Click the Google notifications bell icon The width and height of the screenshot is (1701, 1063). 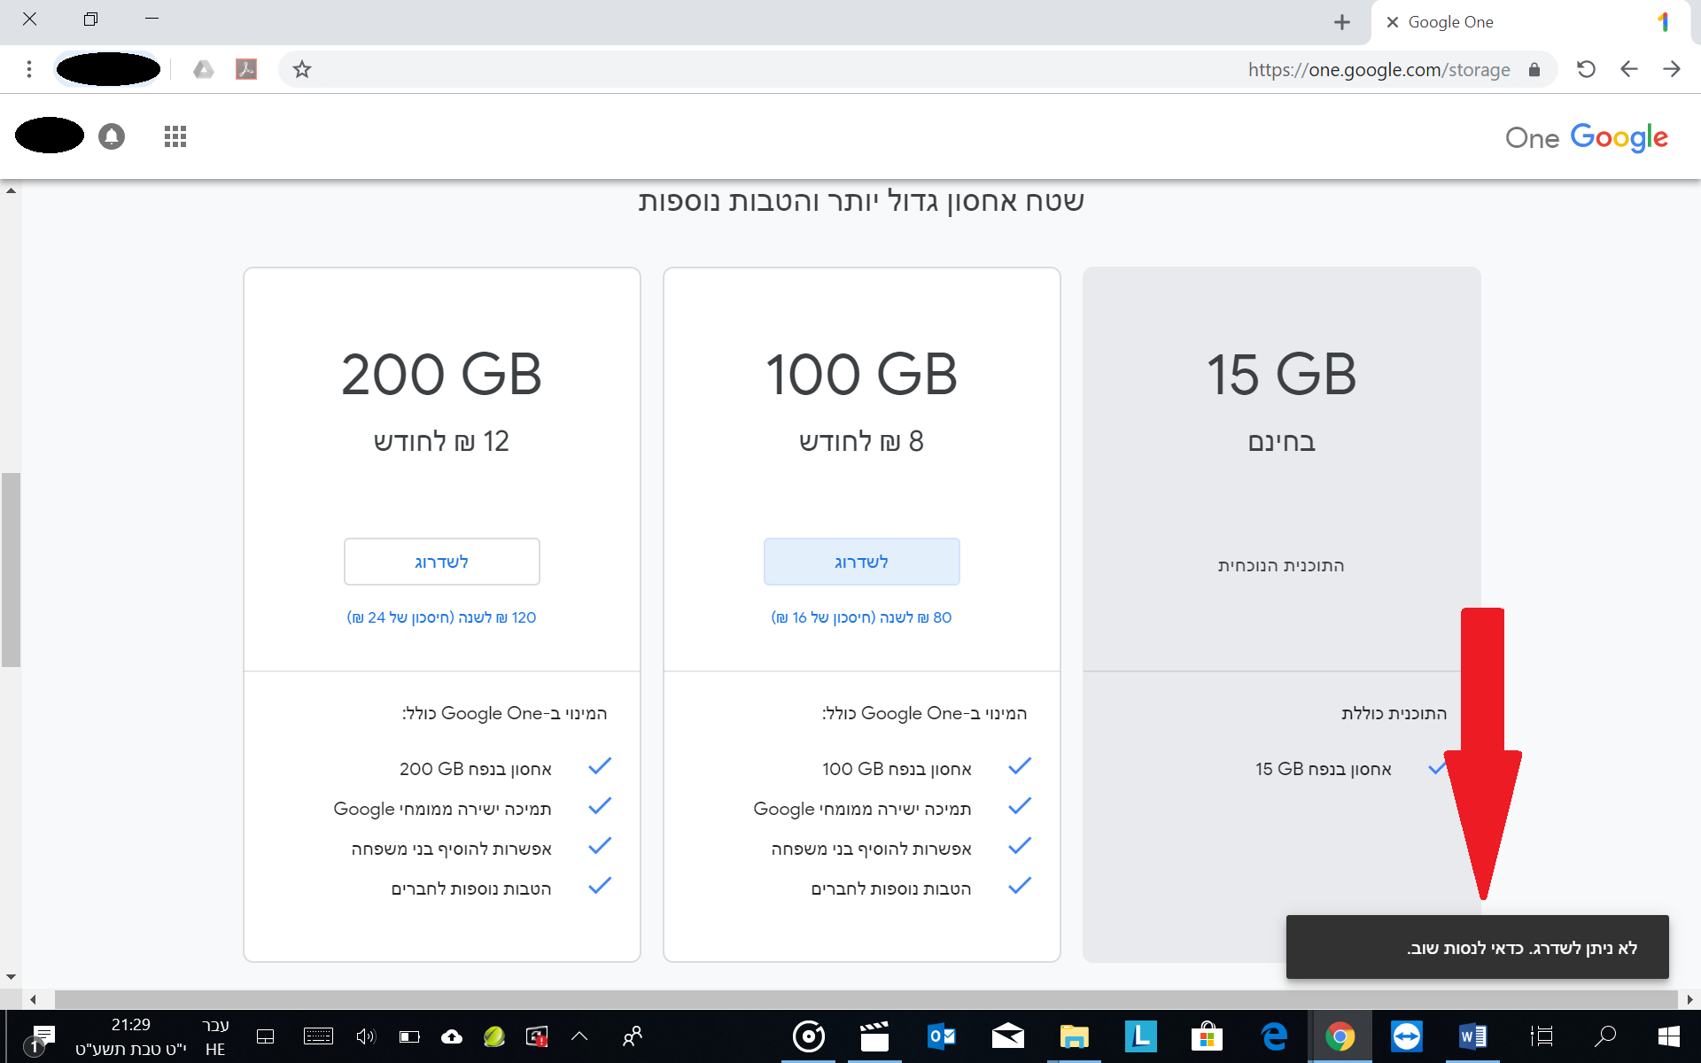point(112,136)
